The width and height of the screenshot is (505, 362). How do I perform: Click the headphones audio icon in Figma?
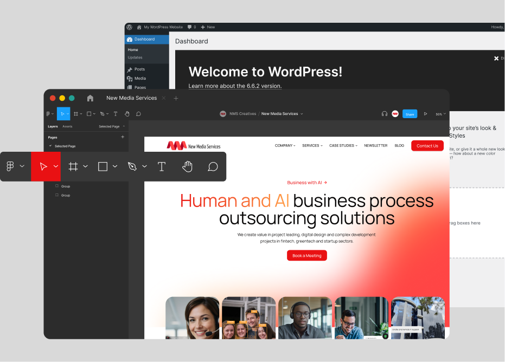[x=384, y=114]
